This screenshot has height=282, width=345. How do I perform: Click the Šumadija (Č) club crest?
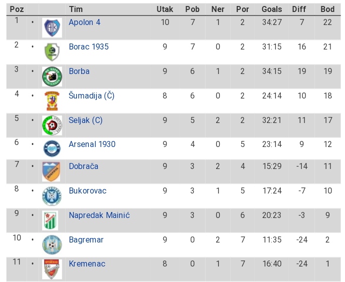[x=52, y=101]
